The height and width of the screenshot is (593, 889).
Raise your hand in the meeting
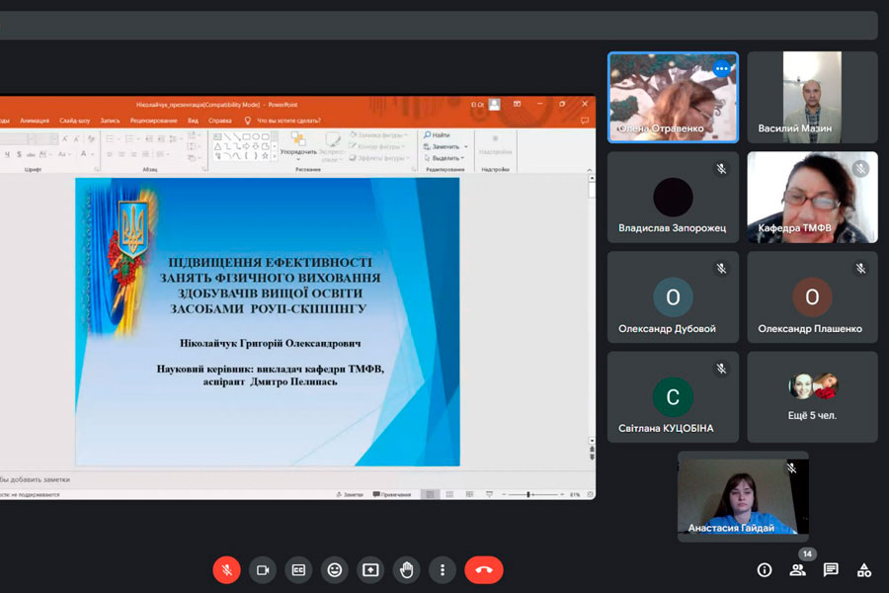click(406, 570)
